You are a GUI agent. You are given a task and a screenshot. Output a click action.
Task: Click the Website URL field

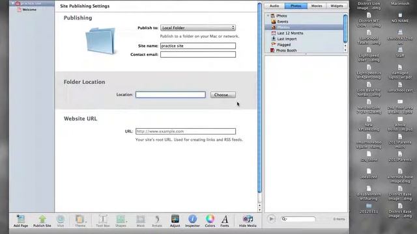pyautogui.click(x=186, y=131)
